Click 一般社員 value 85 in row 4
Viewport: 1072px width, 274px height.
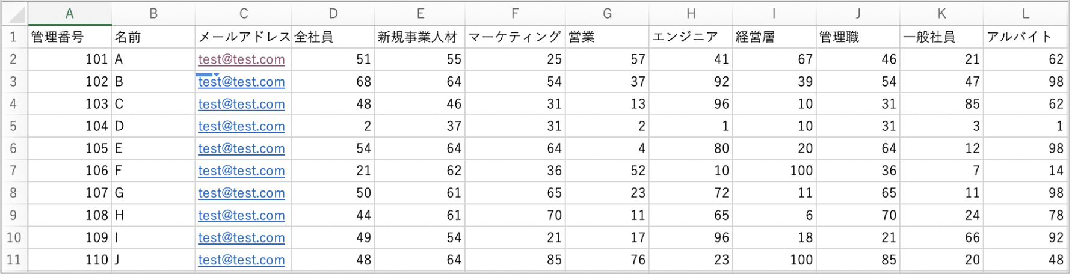tap(941, 104)
